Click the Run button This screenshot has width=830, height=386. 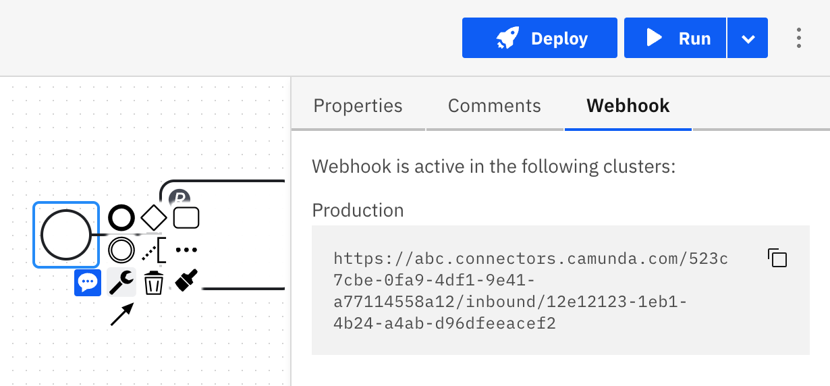click(x=675, y=38)
